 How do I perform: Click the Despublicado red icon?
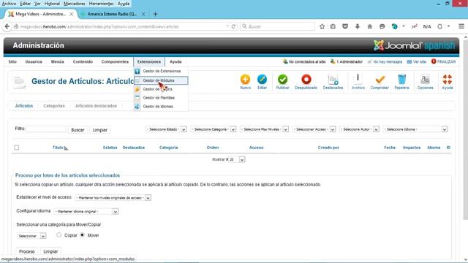click(x=306, y=80)
